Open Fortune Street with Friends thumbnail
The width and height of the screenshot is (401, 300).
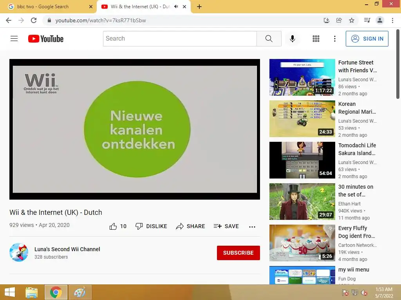tap(302, 77)
